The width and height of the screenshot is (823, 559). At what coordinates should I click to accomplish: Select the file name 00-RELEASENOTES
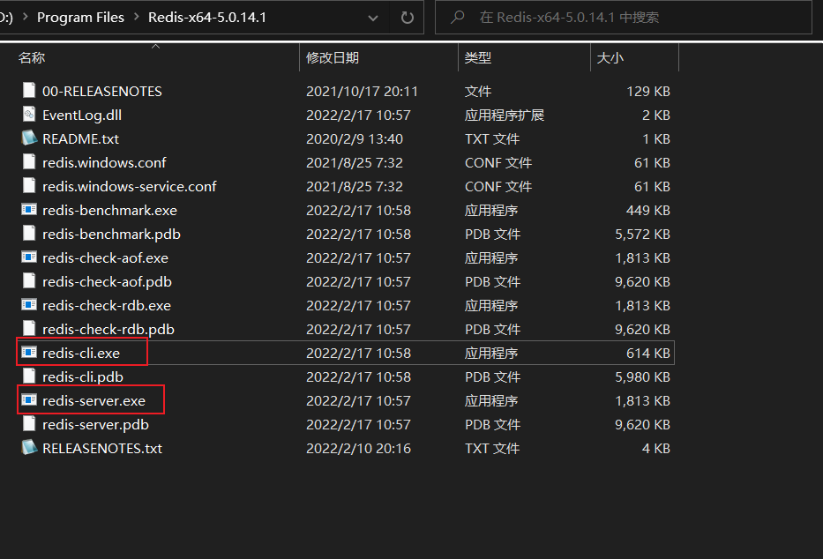tap(101, 91)
